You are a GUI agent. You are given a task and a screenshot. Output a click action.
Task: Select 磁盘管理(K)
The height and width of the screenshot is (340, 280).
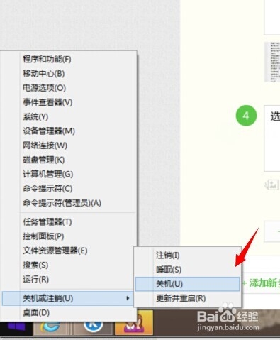[x=69, y=160]
